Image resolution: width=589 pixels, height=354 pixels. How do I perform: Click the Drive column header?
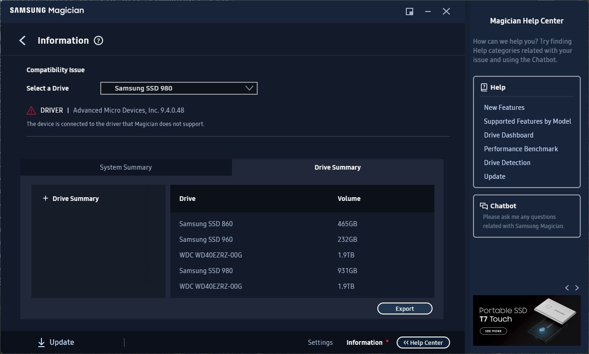pos(187,199)
